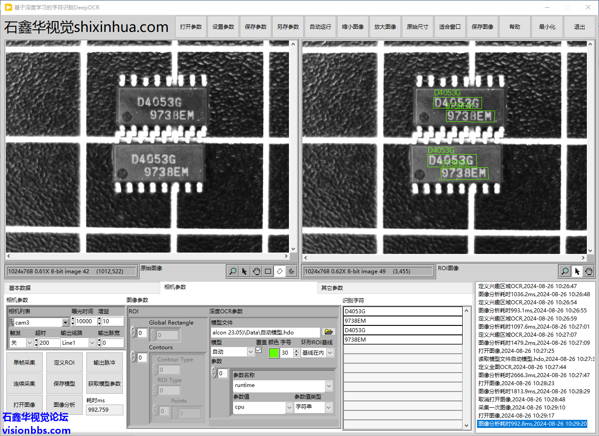Viewport: 599px width, 436px height.
Task: Open the cam3 camera list dropdown
Action: (x=66, y=322)
